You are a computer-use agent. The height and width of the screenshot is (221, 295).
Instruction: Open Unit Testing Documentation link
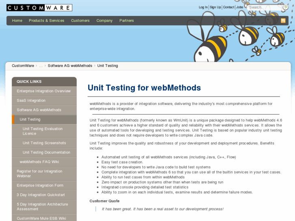tap(44, 152)
